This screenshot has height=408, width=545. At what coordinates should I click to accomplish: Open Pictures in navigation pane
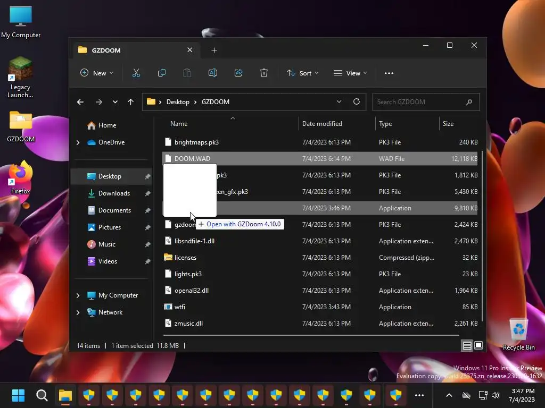click(110, 227)
